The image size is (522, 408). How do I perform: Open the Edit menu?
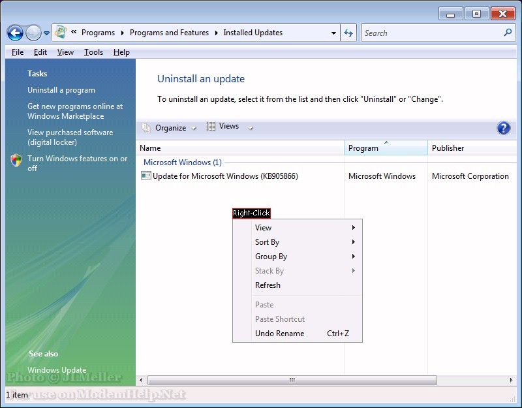40,52
